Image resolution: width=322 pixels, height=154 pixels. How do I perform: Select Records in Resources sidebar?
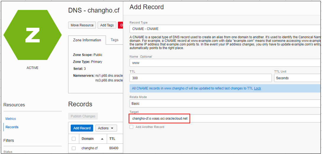click(12, 127)
